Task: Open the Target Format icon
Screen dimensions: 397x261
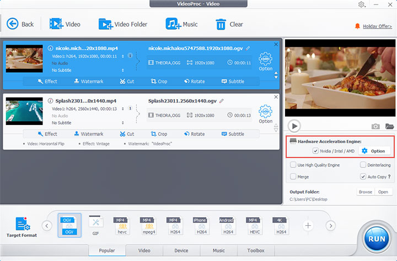Action: (x=23, y=224)
